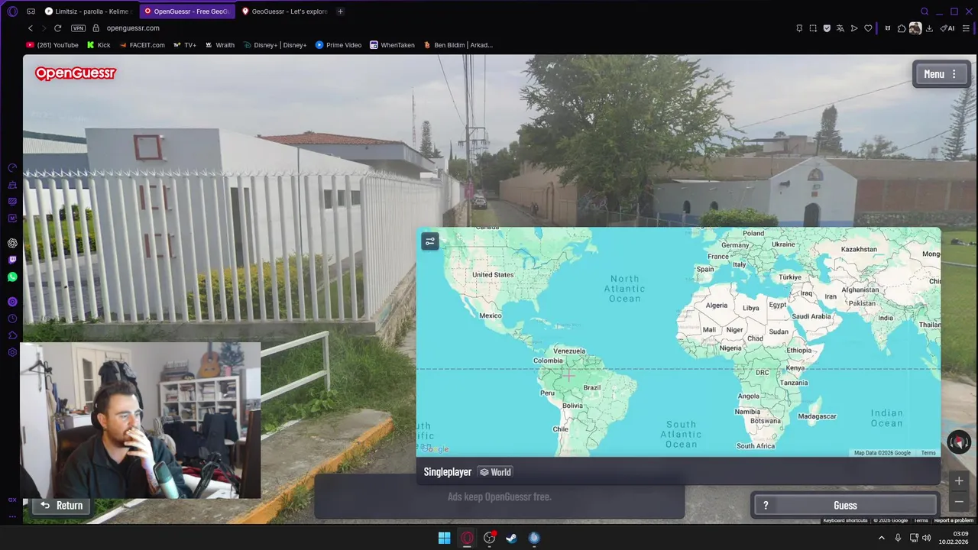Image resolution: width=978 pixels, height=550 pixels.
Task: Open the extensions puzzle icon
Action: click(902, 28)
